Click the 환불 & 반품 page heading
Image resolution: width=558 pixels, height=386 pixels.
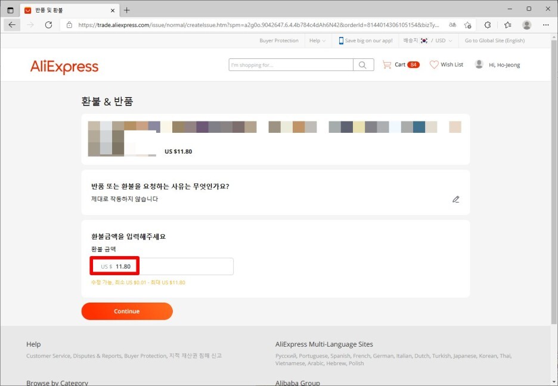[107, 101]
